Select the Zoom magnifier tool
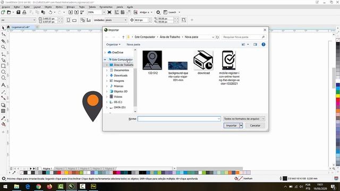The width and height of the screenshot is (340, 191). [x=3, y=47]
